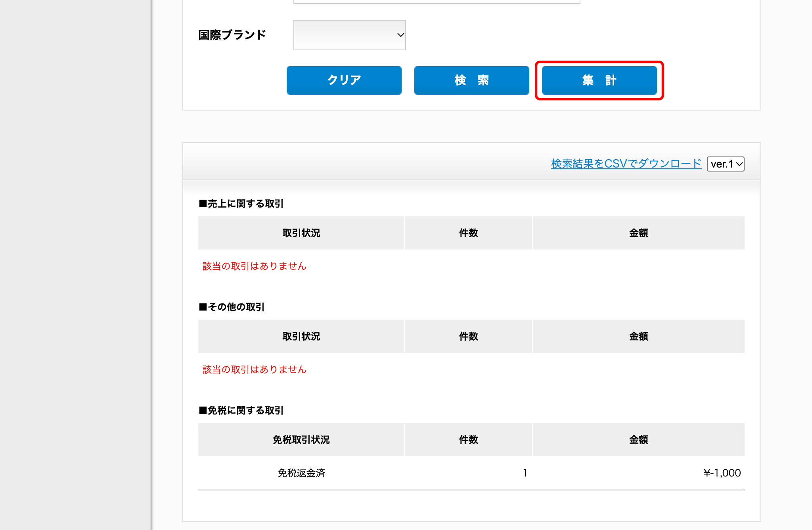Viewport: 812px width, 530px height.
Task: Click the 検索 button
Action: point(471,80)
